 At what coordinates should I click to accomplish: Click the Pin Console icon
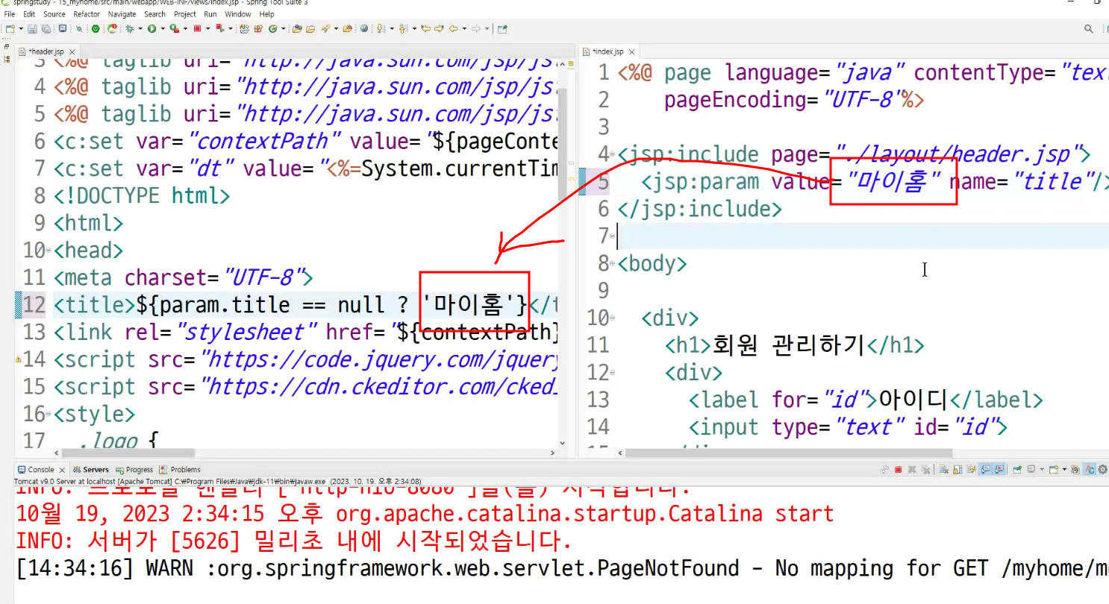[1016, 470]
